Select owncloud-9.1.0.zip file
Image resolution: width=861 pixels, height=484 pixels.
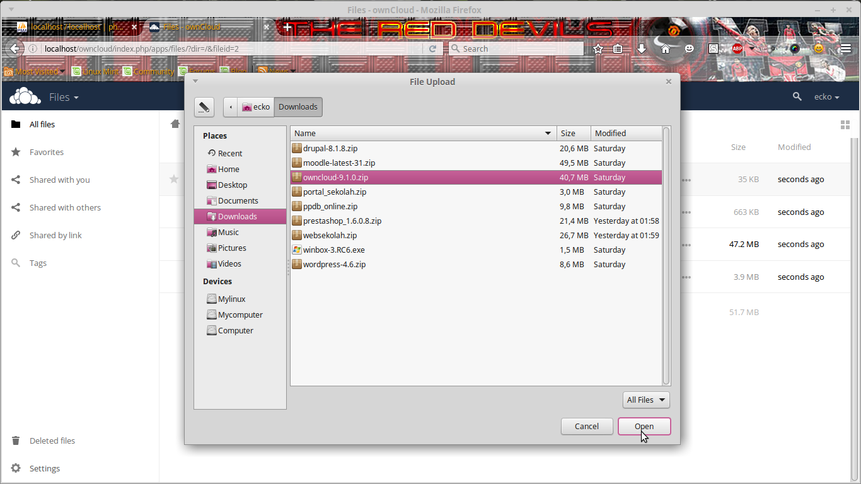[x=477, y=177]
